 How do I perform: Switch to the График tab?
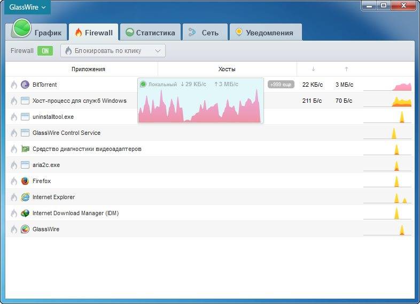click(38, 32)
